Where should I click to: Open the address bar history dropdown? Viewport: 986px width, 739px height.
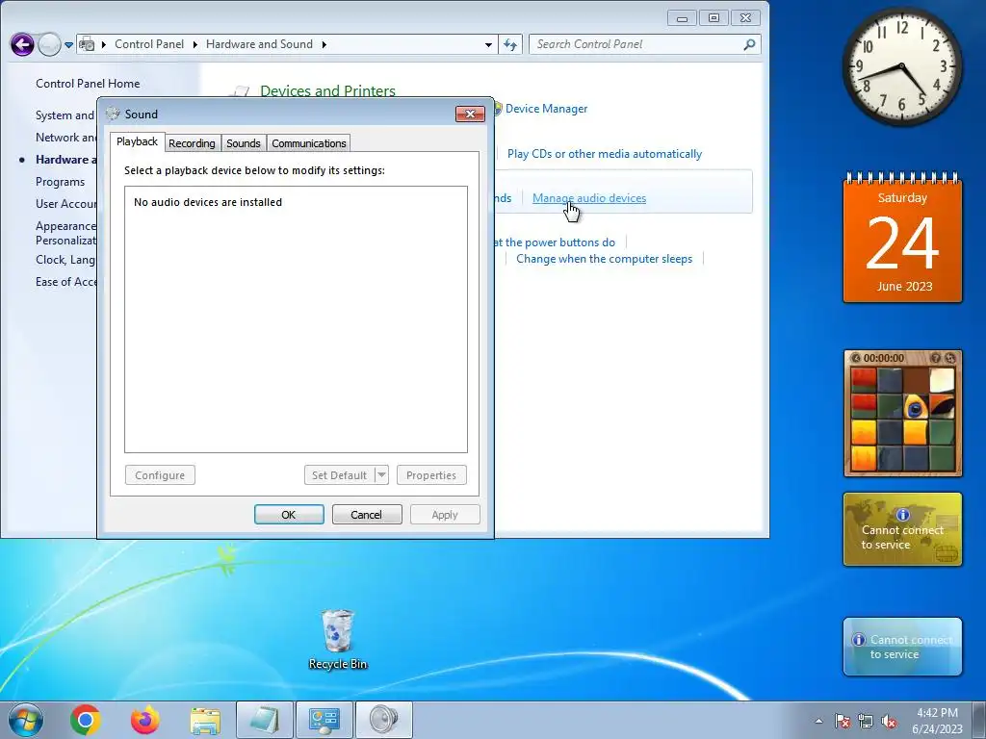coord(488,44)
